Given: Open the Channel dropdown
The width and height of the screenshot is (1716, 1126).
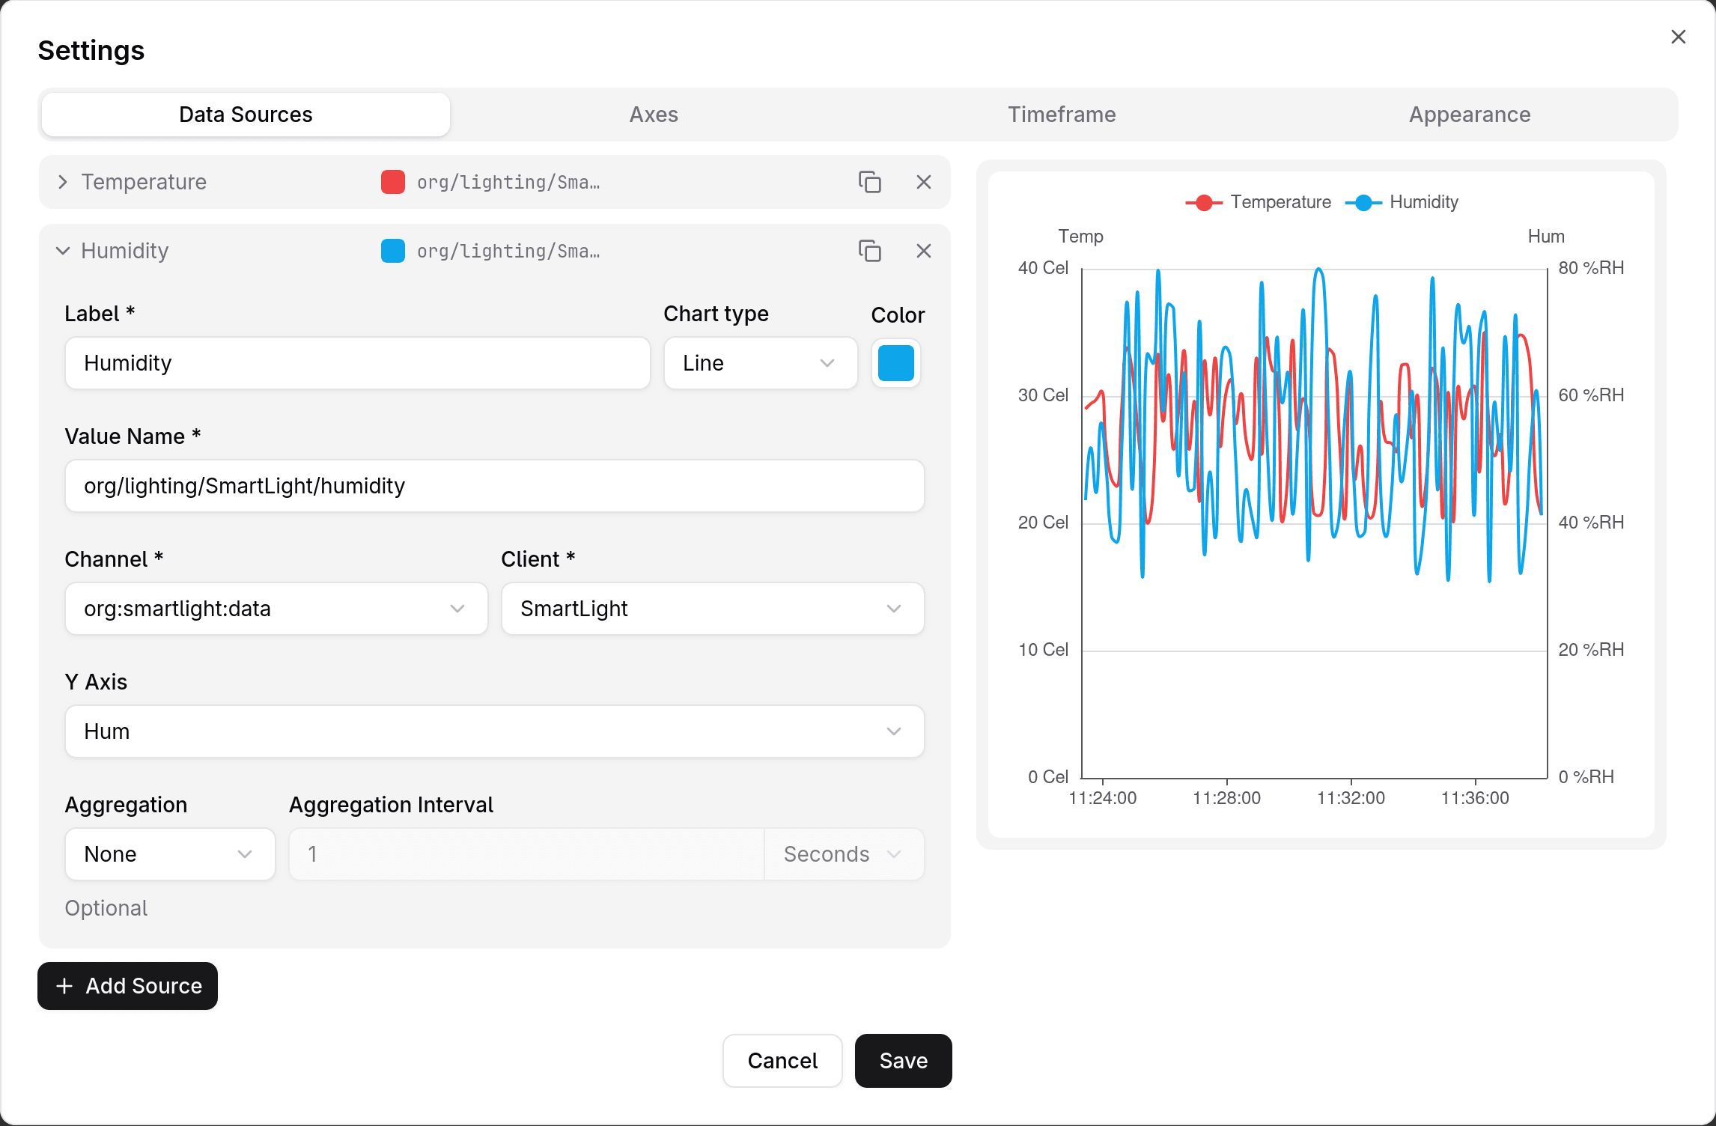Looking at the screenshot, I should click(x=276, y=609).
